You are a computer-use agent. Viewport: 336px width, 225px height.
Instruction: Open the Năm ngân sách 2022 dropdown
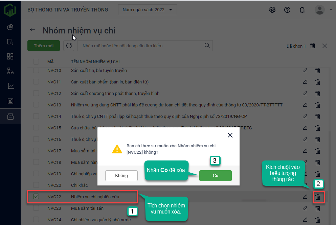(147, 10)
